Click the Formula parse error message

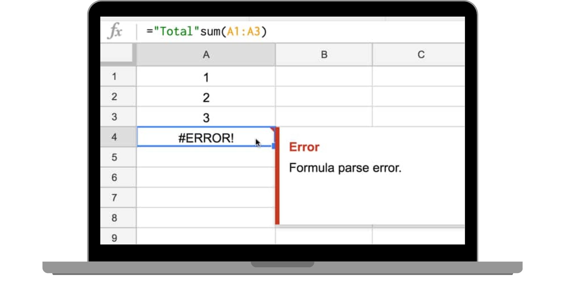click(x=345, y=168)
